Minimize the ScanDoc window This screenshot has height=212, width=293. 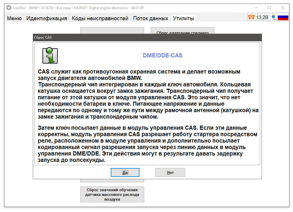[x=256, y=8]
